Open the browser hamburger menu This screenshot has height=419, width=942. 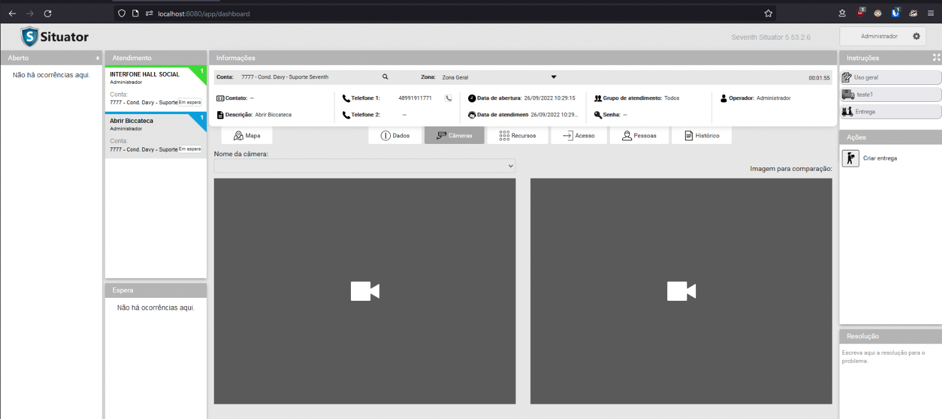[x=930, y=13]
